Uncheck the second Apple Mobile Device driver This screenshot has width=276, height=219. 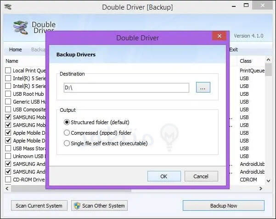8,141
